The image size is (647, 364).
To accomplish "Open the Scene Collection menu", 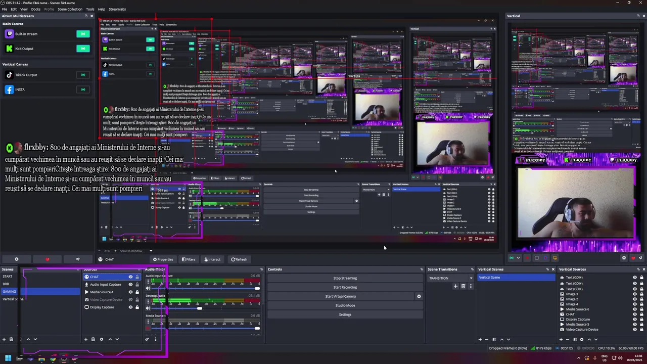I will coord(70,9).
